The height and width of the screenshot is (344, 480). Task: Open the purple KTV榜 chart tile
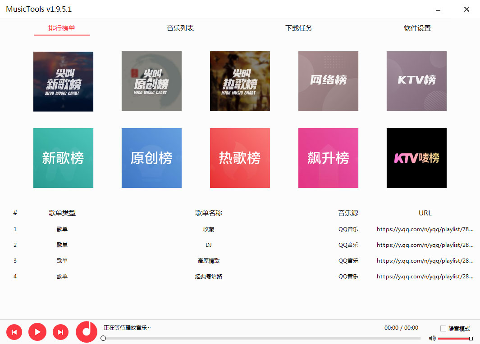pyautogui.click(x=416, y=81)
